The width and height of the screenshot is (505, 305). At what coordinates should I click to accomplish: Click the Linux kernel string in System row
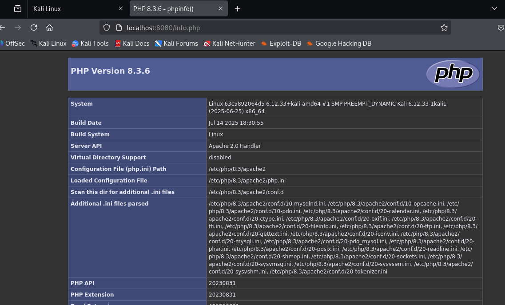tap(327, 107)
